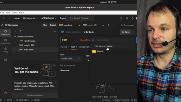Open the History sidebar panel
Screen dimensions: 181x102
(5, 50)
